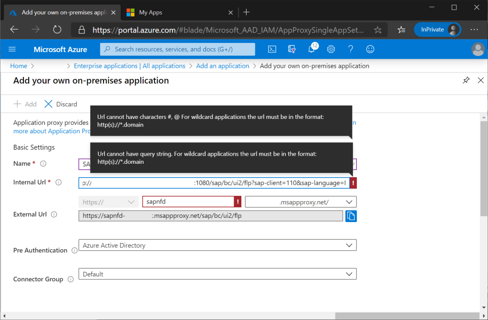Open Azure portal hamburger menu
488x320 pixels.
[12, 49]
